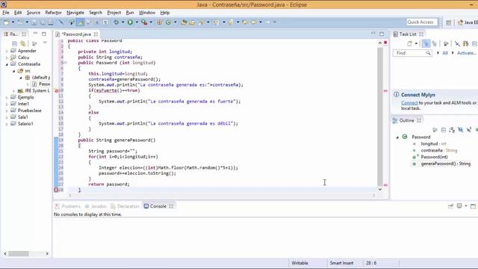Image resolution: width=478 pixels, height=269 pixels.
Task: Click the Find field in Task List
Action: (412, 53)
